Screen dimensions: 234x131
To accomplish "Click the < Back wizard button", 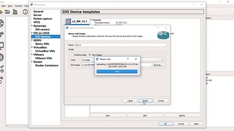I will (x=130, y=101).
